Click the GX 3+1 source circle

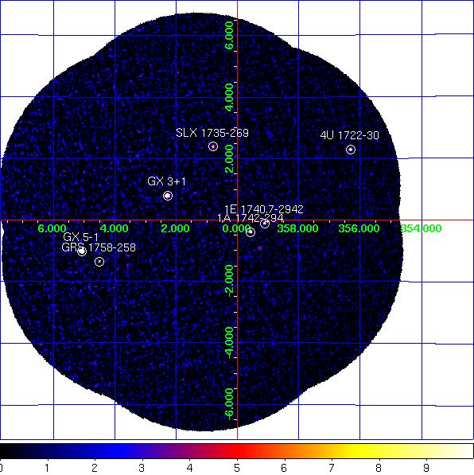pyautogui.click(x=168, y=196)
